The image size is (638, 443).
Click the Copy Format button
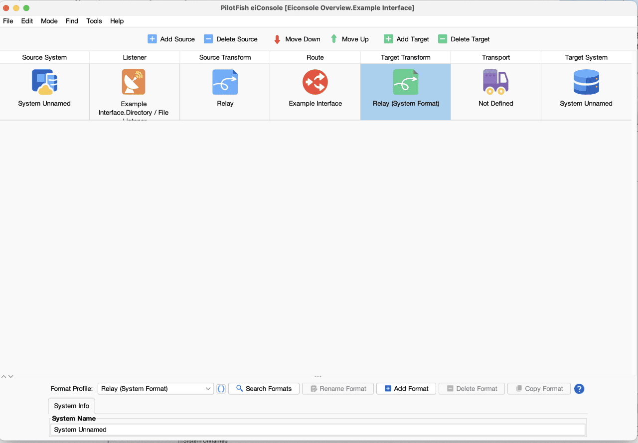point(539,389)
